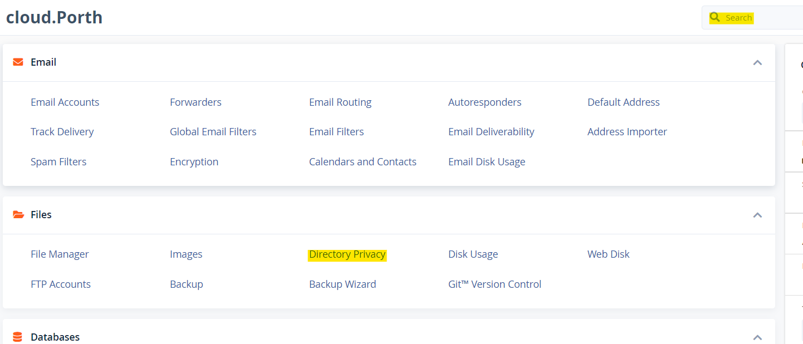The height and width of the screenshot is (344, 803).
Task: Go to Email Routing
Action: pos(340,102)
